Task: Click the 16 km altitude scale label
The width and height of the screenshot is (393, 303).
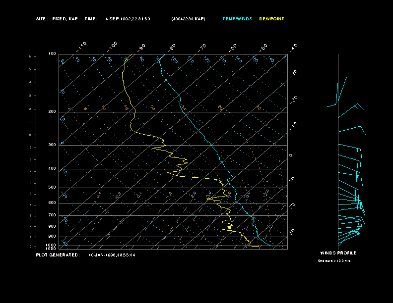Action: coord(29,56)
